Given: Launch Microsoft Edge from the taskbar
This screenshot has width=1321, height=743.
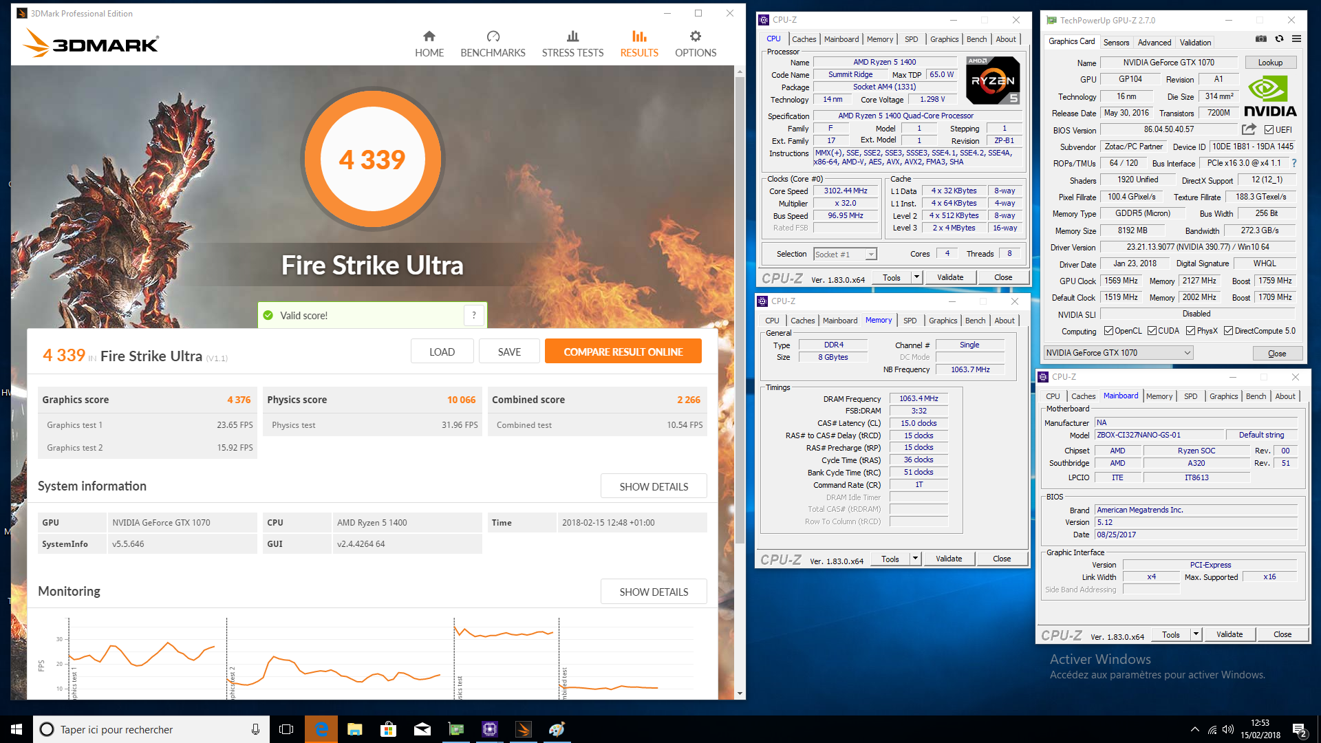Looking at the screenshot, I should click(x=321, y=729).
